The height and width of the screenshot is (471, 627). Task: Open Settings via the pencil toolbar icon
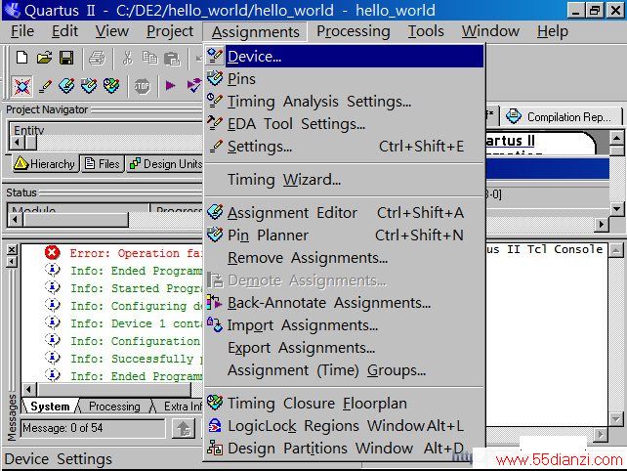(x=45, y=86)
